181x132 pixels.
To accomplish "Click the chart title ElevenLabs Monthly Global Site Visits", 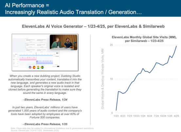I will [x=144, y=39].
